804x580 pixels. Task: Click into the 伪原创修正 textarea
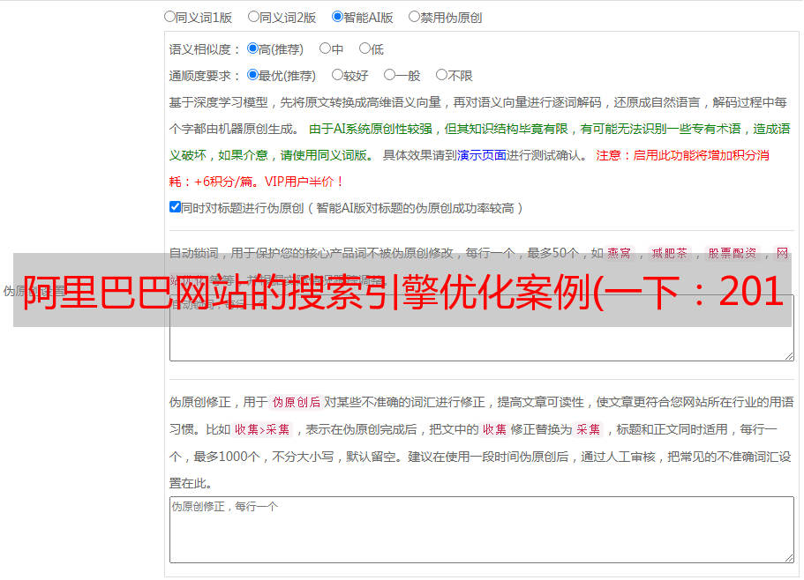(482, 530)
